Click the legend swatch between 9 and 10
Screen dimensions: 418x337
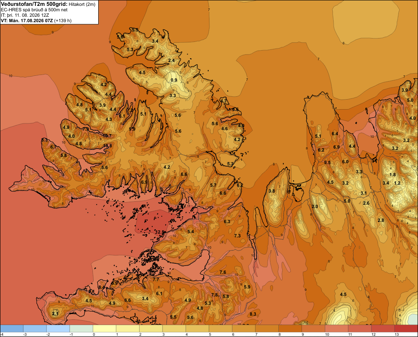tap(313, 329)
